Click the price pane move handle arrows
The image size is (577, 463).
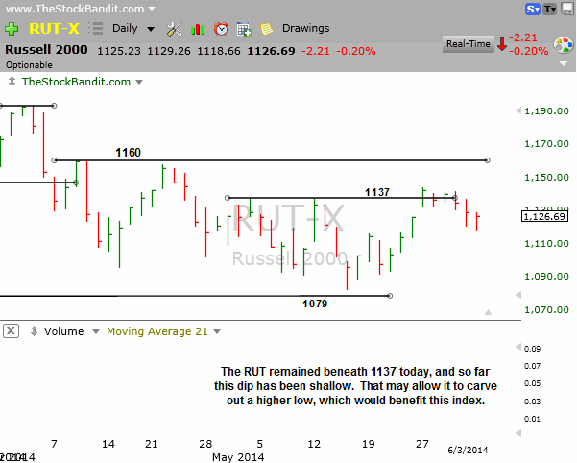tap(12, 82)
